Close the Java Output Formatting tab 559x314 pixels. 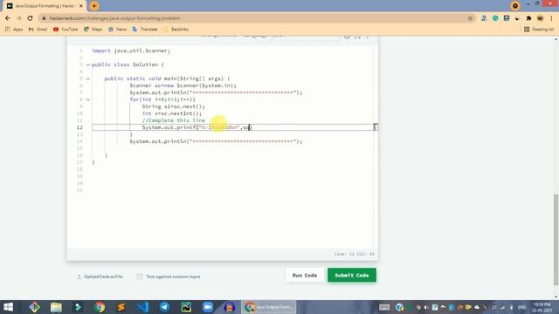tap(81, 6)
